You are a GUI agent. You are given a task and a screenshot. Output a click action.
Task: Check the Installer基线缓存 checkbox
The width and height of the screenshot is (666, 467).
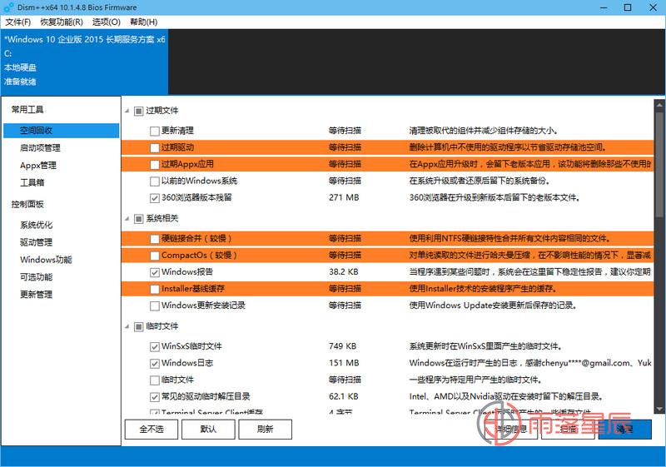155,289
